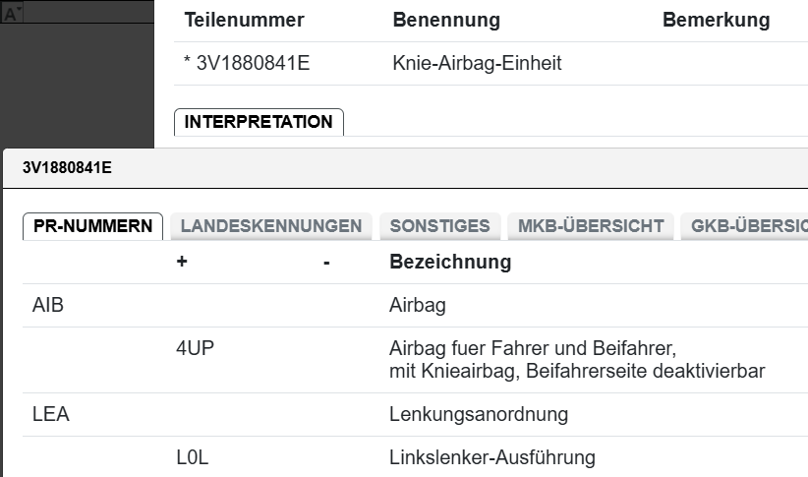
Task: Select the GKB-ÜBERSICHT tab
Action: click(x=747, y=226)
